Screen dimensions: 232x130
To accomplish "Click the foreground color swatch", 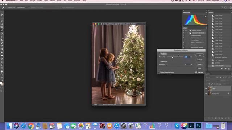I will tap(1, 83).
